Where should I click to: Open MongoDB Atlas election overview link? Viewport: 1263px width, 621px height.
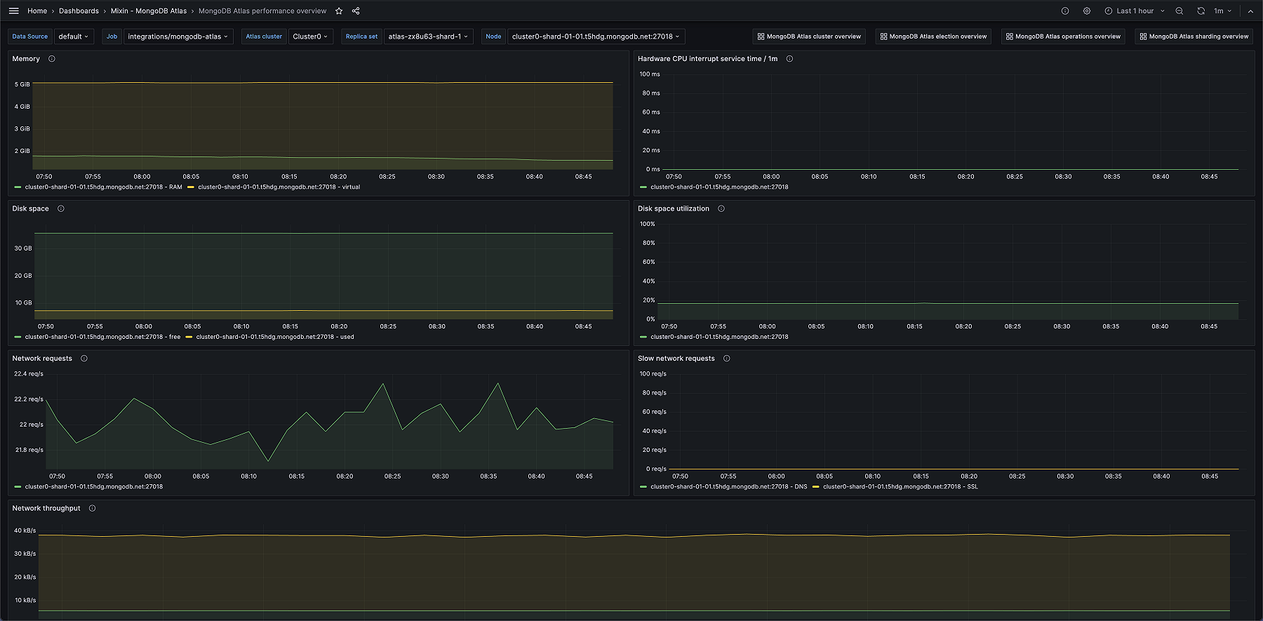pyautogui.click(x=933, y=36)
